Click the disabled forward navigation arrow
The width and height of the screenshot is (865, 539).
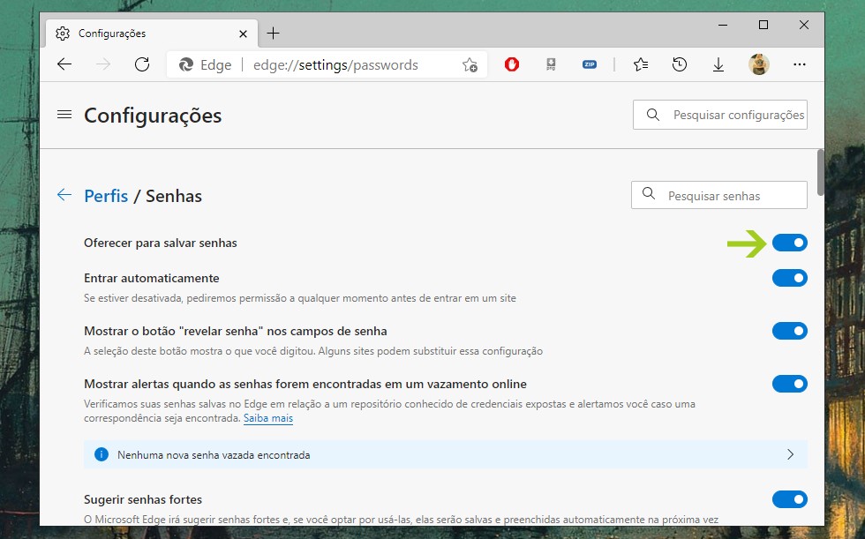103,64
